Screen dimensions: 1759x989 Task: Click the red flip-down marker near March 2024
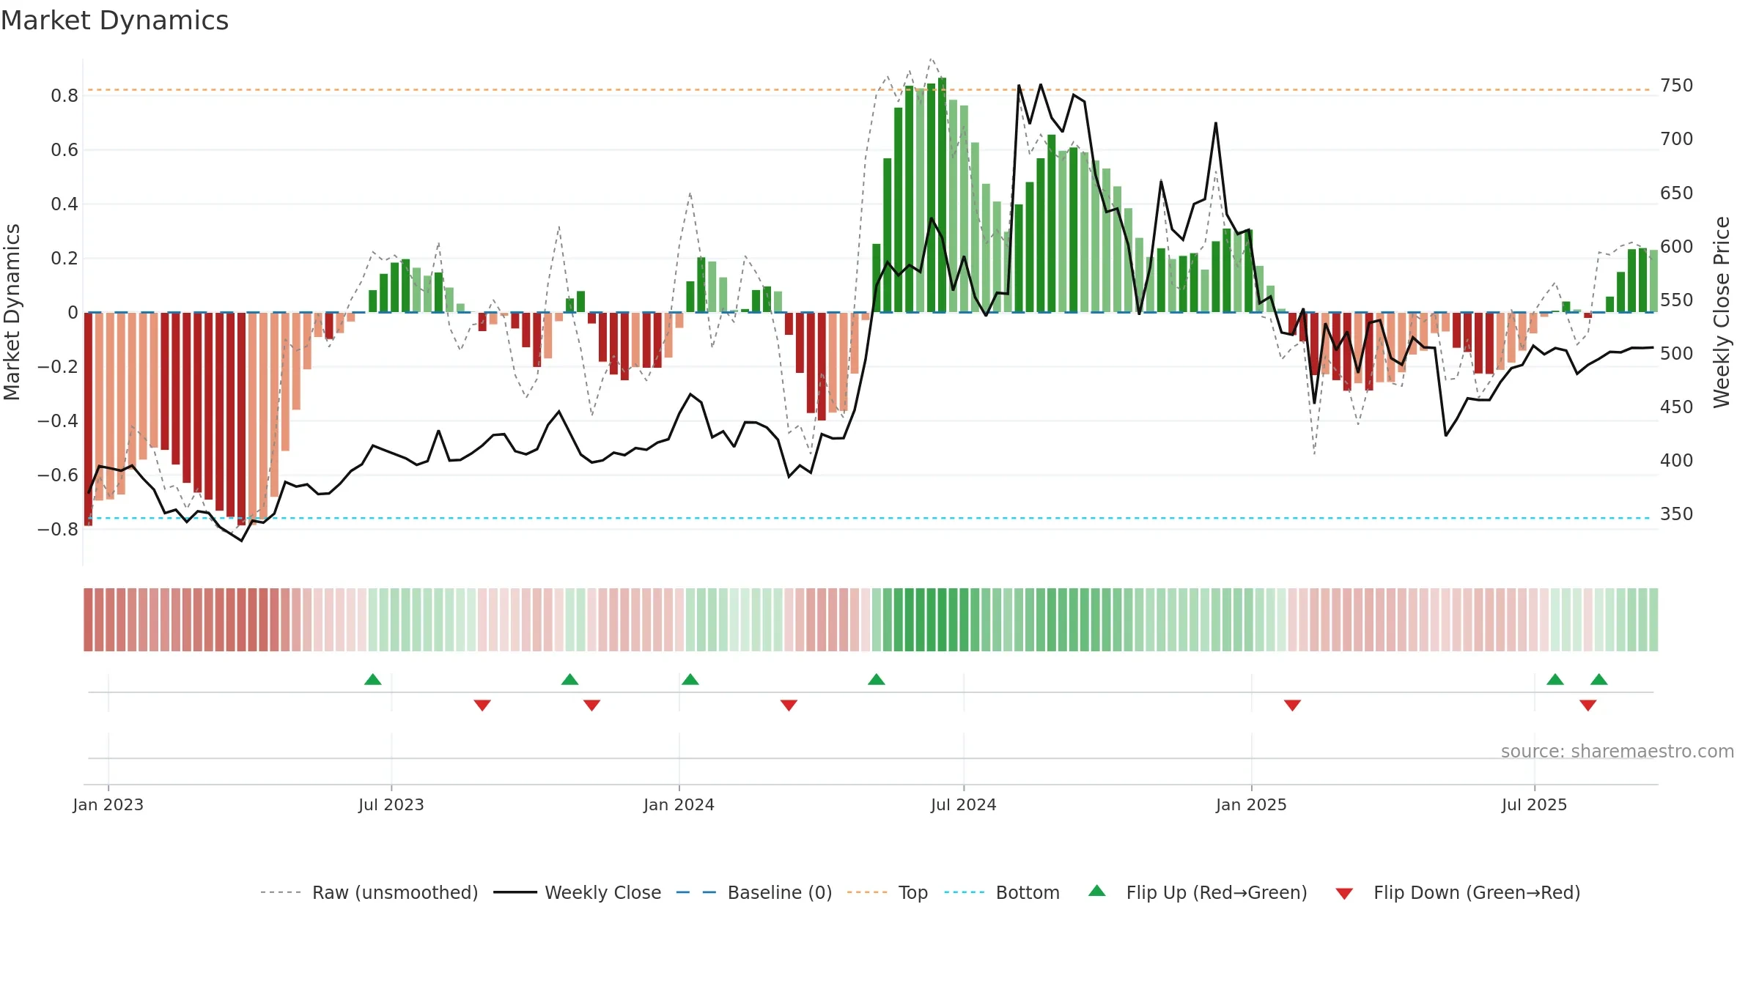[x=789, y=705]
